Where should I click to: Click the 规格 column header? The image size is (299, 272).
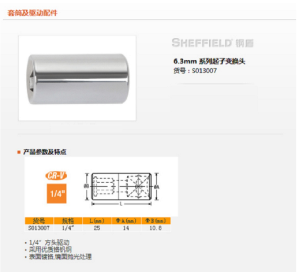(x=68, y=221)
